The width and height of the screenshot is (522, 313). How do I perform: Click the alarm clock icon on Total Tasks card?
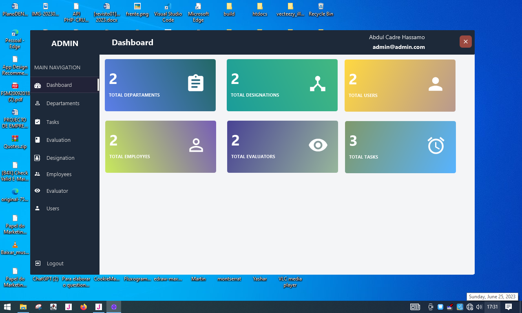click(436, 145)
